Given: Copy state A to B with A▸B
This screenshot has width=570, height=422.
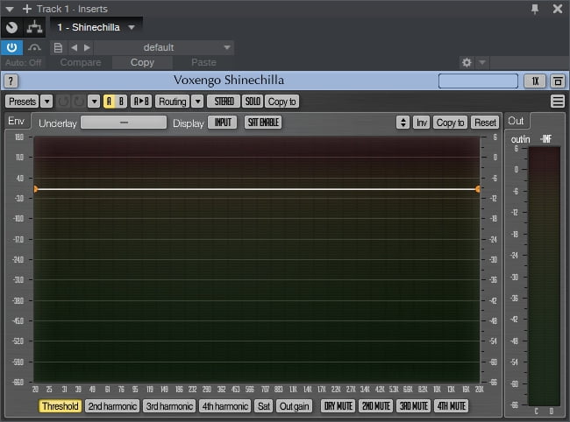Looking at the screenshot, I should [x=141, y=102].
